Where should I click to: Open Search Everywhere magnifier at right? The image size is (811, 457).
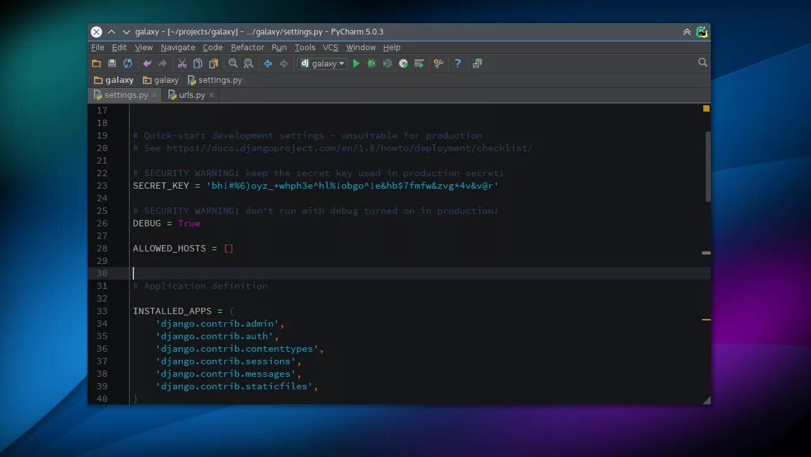click(703, 62)
